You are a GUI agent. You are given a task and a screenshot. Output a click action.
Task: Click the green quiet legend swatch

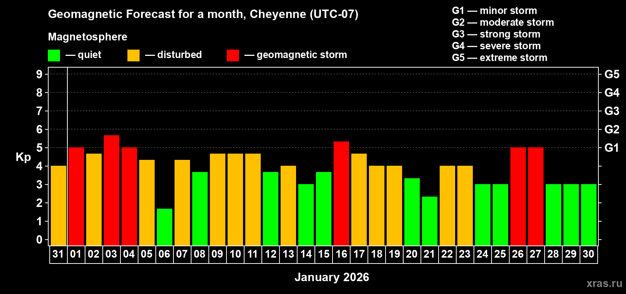click(54, 55)
